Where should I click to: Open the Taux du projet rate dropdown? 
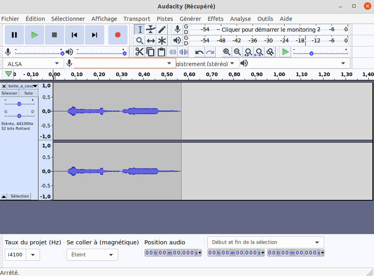pyautogui.click(x=33, y=255)
